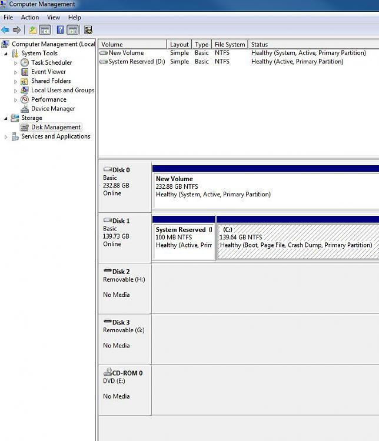Select the New Volume row in volume list

239,52
